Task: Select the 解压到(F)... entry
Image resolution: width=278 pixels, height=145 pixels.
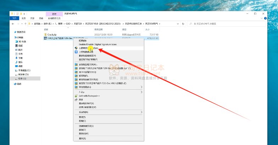Action: pyautogui.click(x=84, y=76)
